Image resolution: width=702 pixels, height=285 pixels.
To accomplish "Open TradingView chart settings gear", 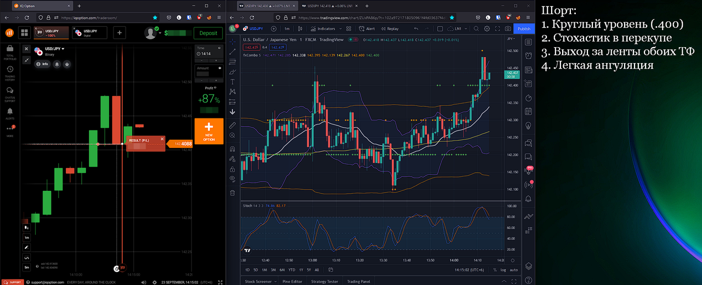I will tap(487, 29).
